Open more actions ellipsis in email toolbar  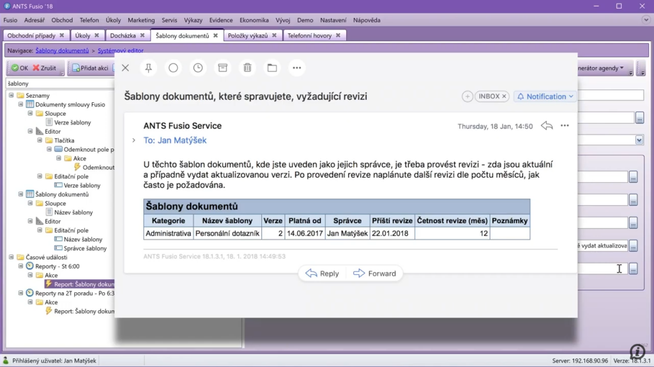(x=296, y=68)
